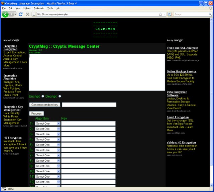
Task: Click the page scrollbar up arrow
Action: (211, 19)
